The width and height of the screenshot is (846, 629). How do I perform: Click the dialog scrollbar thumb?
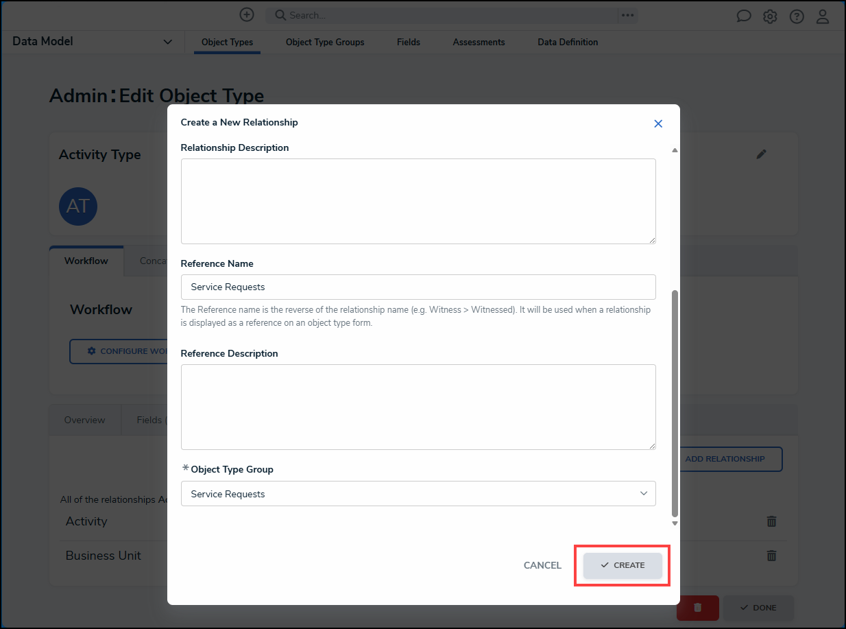(x=675, y=403)
